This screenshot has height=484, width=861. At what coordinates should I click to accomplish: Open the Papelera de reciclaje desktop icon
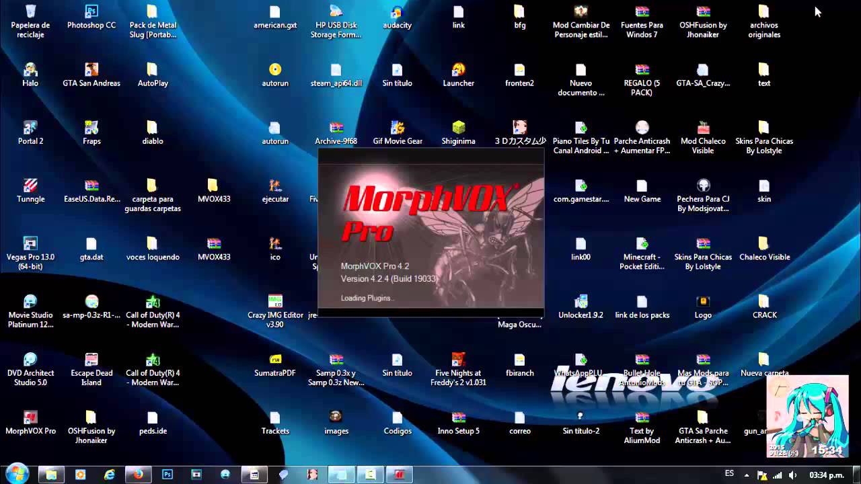tap(30, 22)
